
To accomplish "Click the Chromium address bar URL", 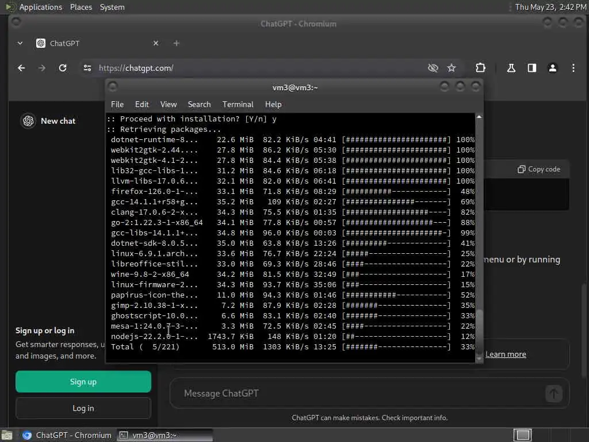I will (136, 68).
